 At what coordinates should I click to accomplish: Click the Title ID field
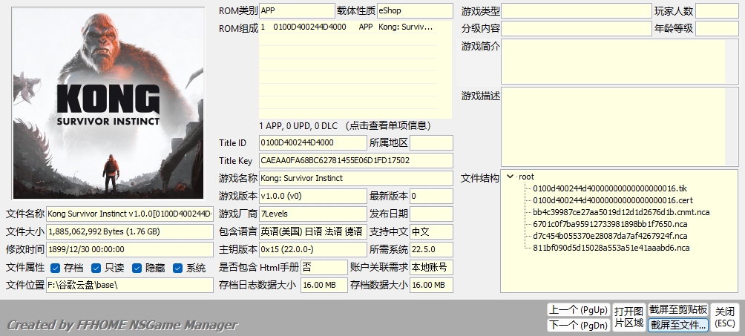point(313,142)
